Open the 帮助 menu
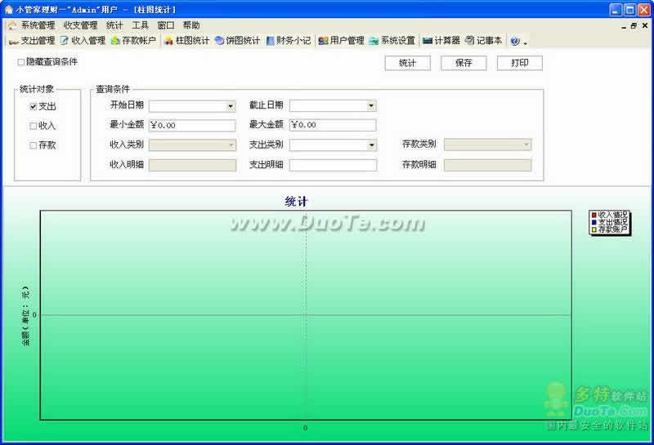 [191, 25]
